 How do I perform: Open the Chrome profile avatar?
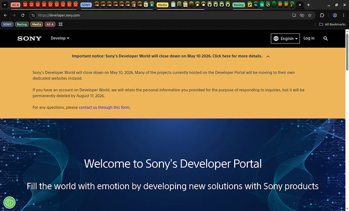(335, 15)
